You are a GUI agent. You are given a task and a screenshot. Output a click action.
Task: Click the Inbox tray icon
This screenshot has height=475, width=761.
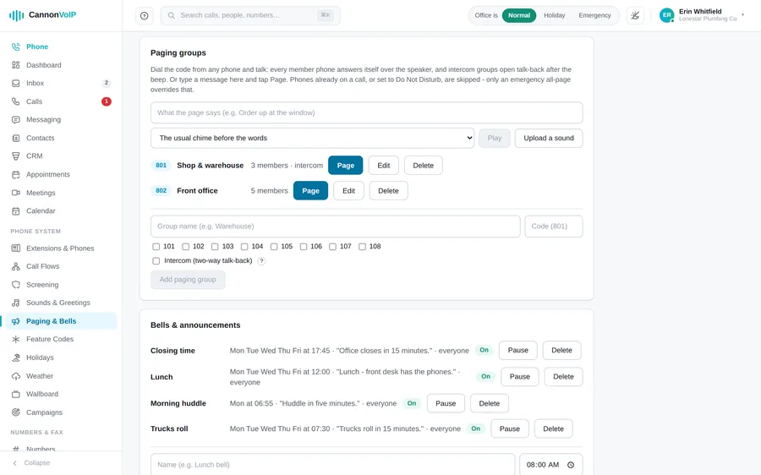[x=16, y=83]
